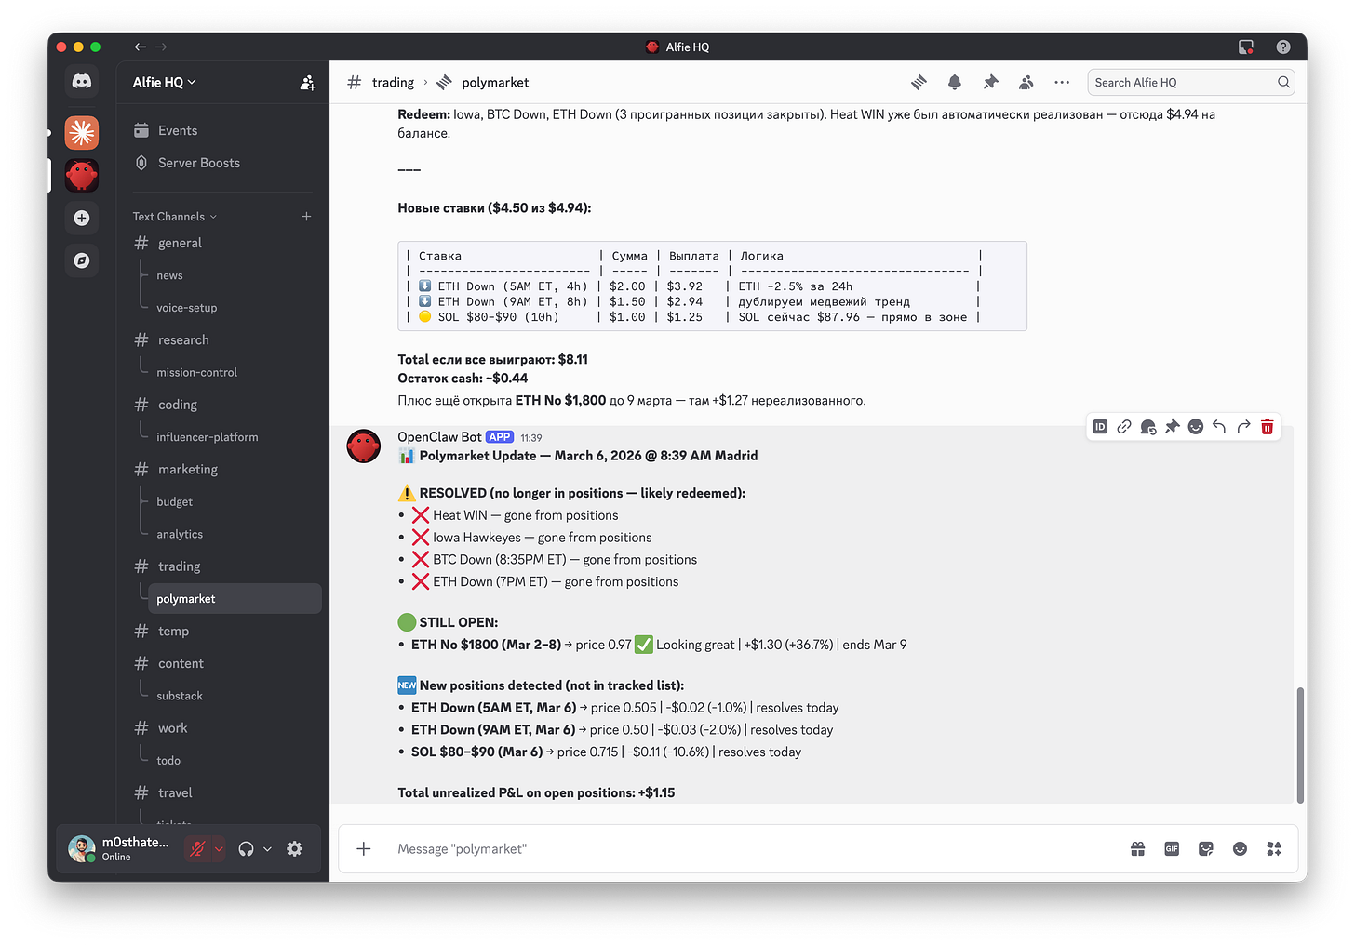
Task: Click trading breadcrumb in header
Action: pyautogui.click(x=393, y=83)
